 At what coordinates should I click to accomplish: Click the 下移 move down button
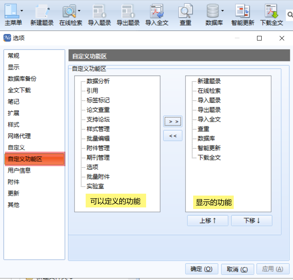tap(252, 221)
